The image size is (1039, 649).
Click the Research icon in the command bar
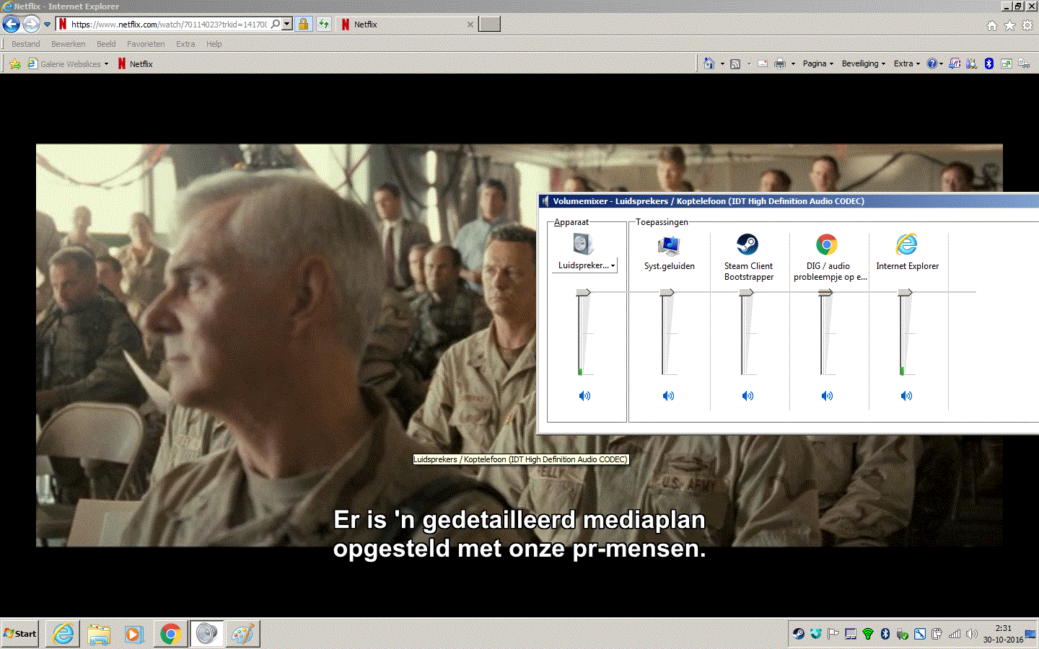972,63
